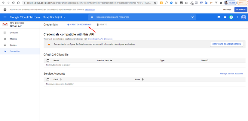Reload the page with the refresh icon
Screen dimensions: 248x121
(14, 3)
